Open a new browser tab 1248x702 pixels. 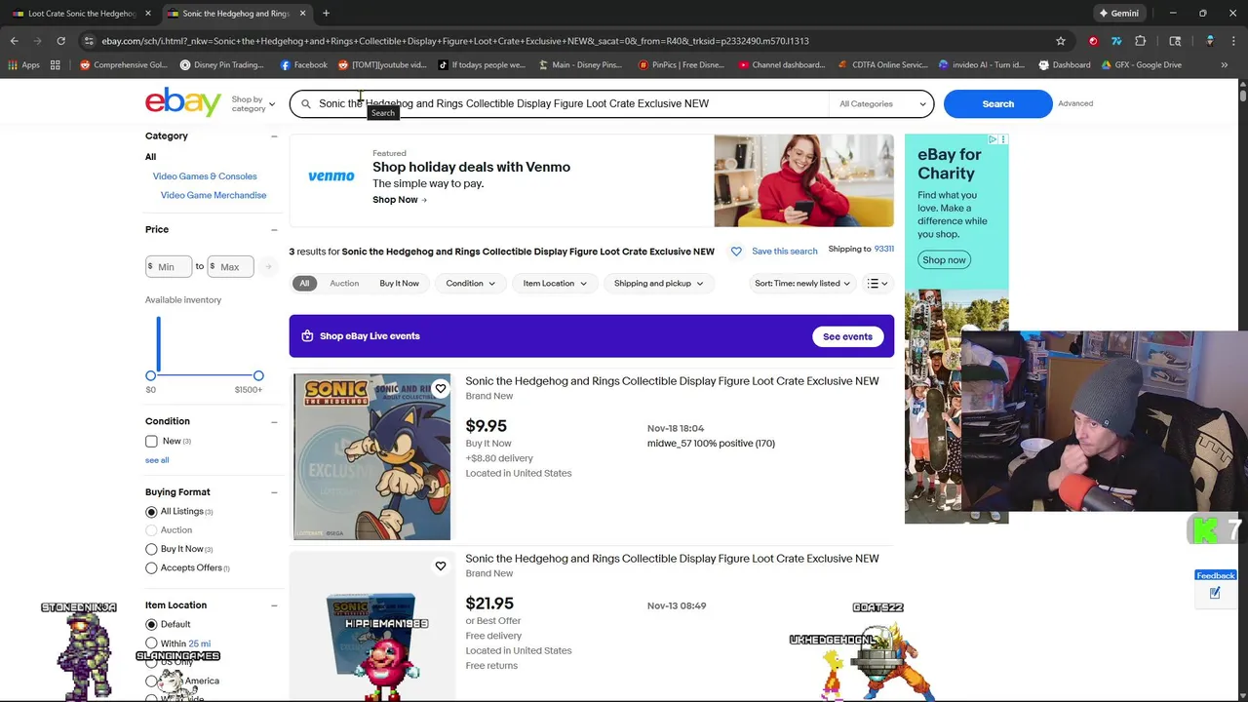click(326, 14)
